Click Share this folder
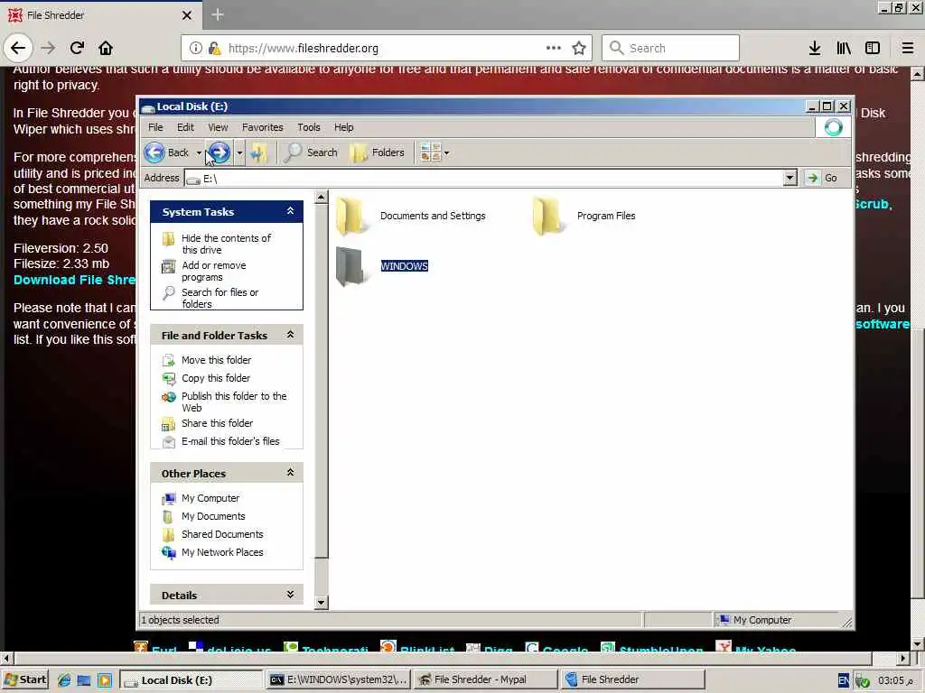This screenshot has height=693, width=925. [x=217, y=423]
